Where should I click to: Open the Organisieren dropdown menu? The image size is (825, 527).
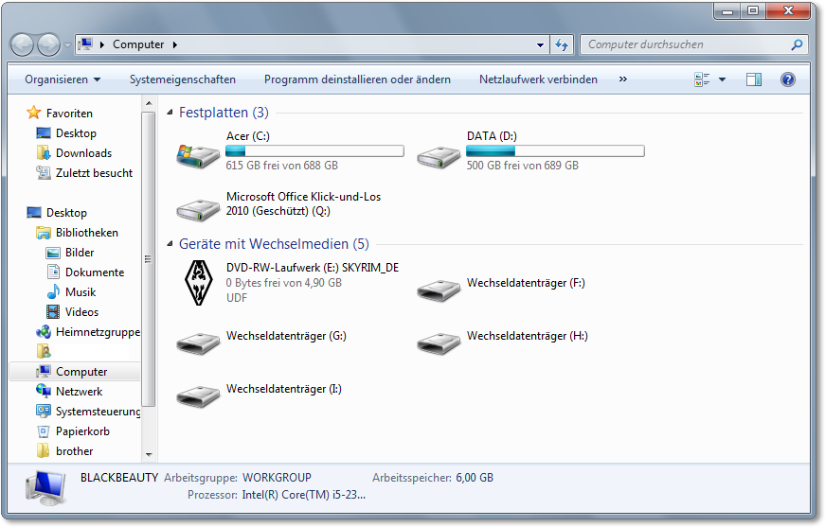[63, 79]
